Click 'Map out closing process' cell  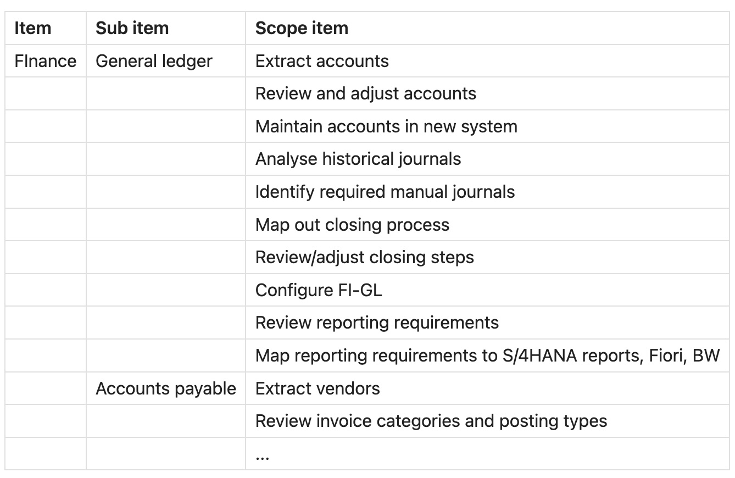click(x=487, y=224)
